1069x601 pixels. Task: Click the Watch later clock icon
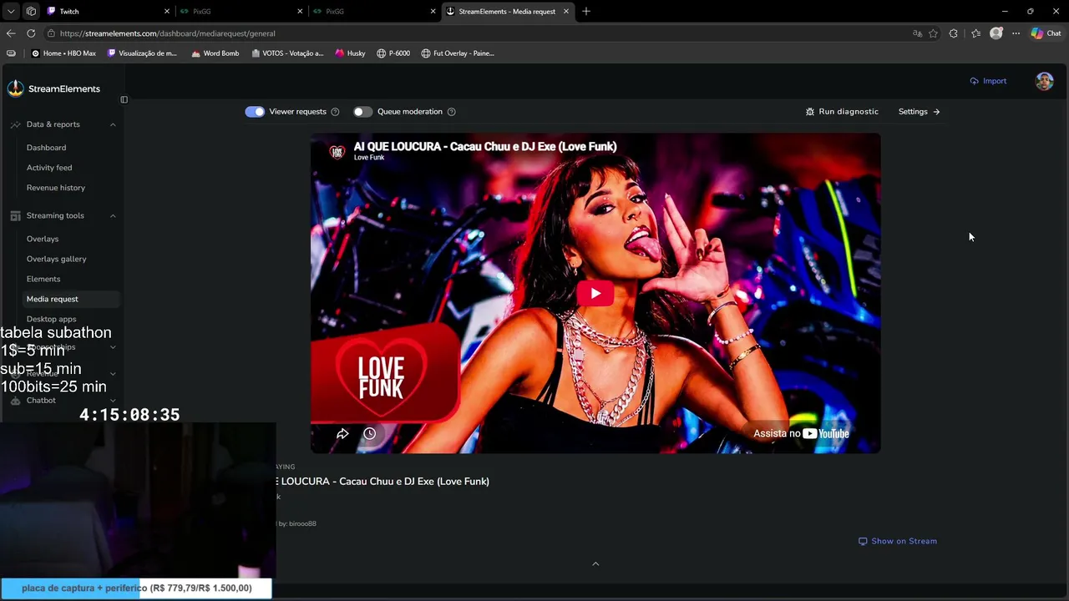369,433
